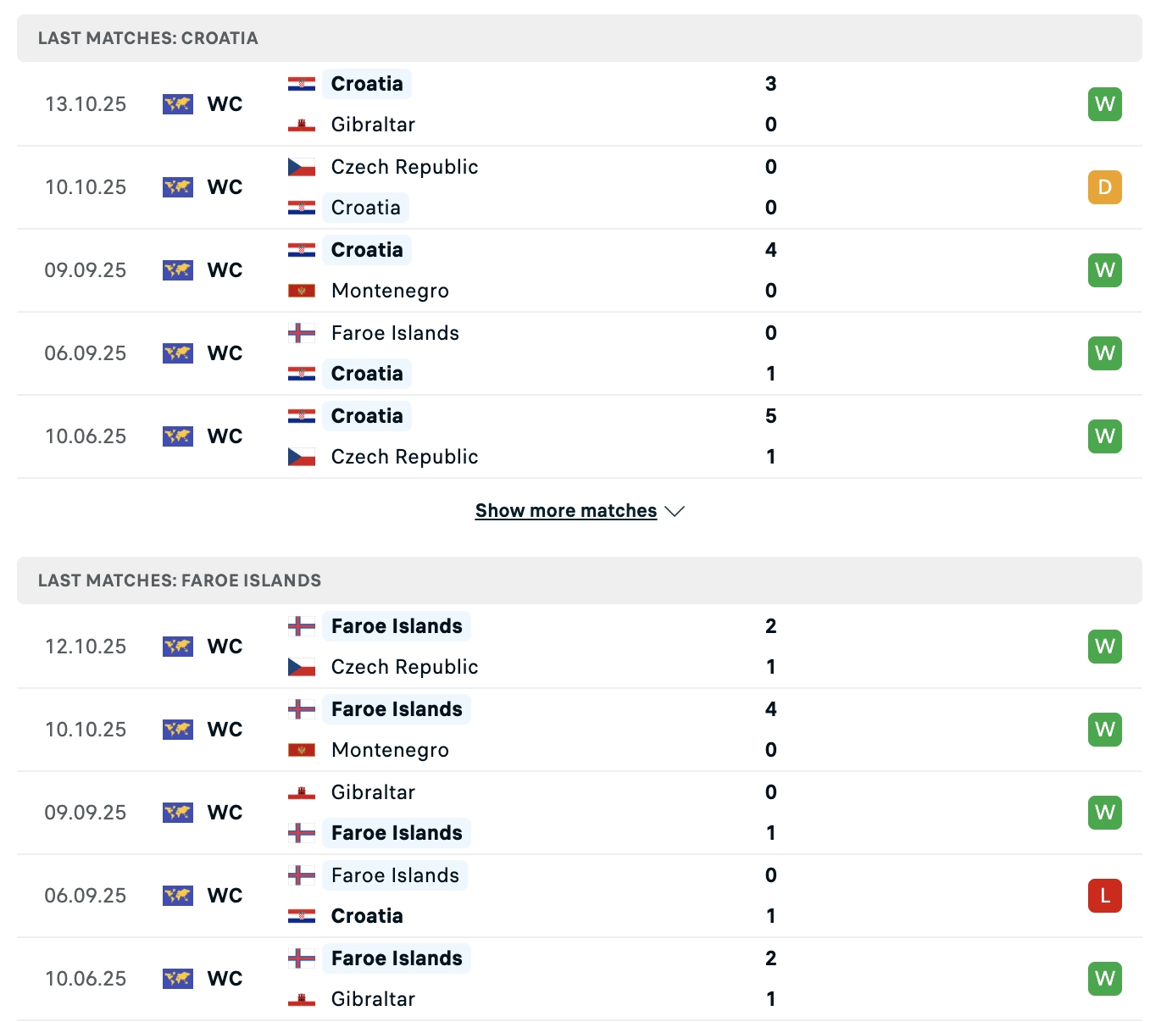Click Montenegro flag in Croatia's 09.09.25 match

(x=302, y=291)
